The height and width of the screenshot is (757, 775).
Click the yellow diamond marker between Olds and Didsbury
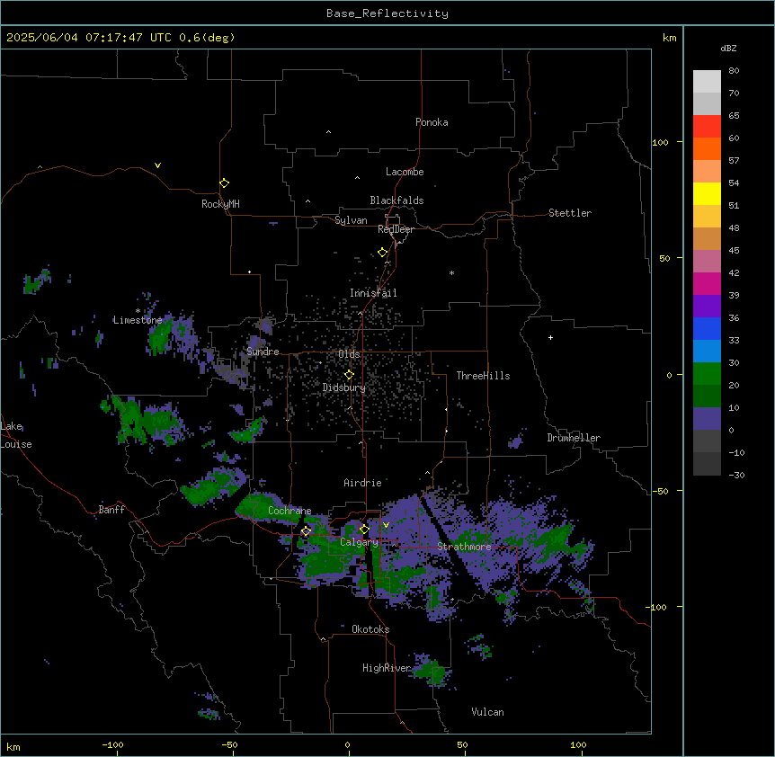coord(349,375)
